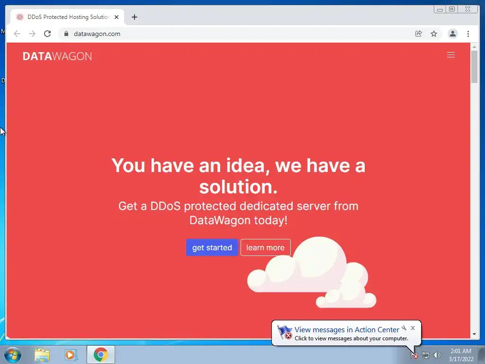
Task: Open Chrome profile avatar
Action: pos(452,34)
